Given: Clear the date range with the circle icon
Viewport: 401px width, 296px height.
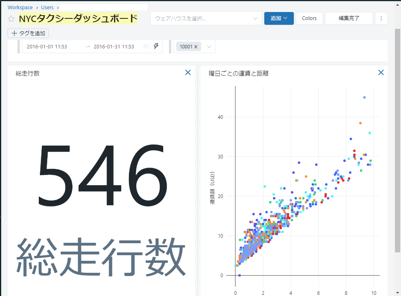Looking at the screenshot, I should click(146, 46).
